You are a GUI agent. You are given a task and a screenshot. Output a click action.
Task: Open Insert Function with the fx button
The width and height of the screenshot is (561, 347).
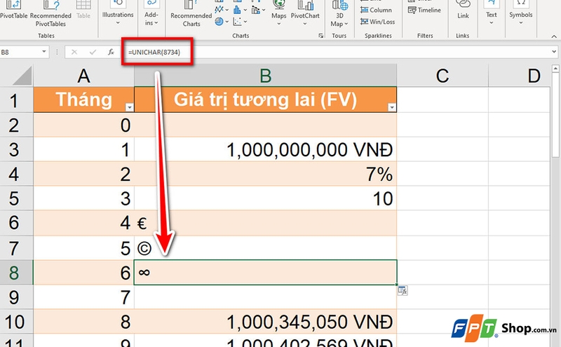(x=111, y=53)
